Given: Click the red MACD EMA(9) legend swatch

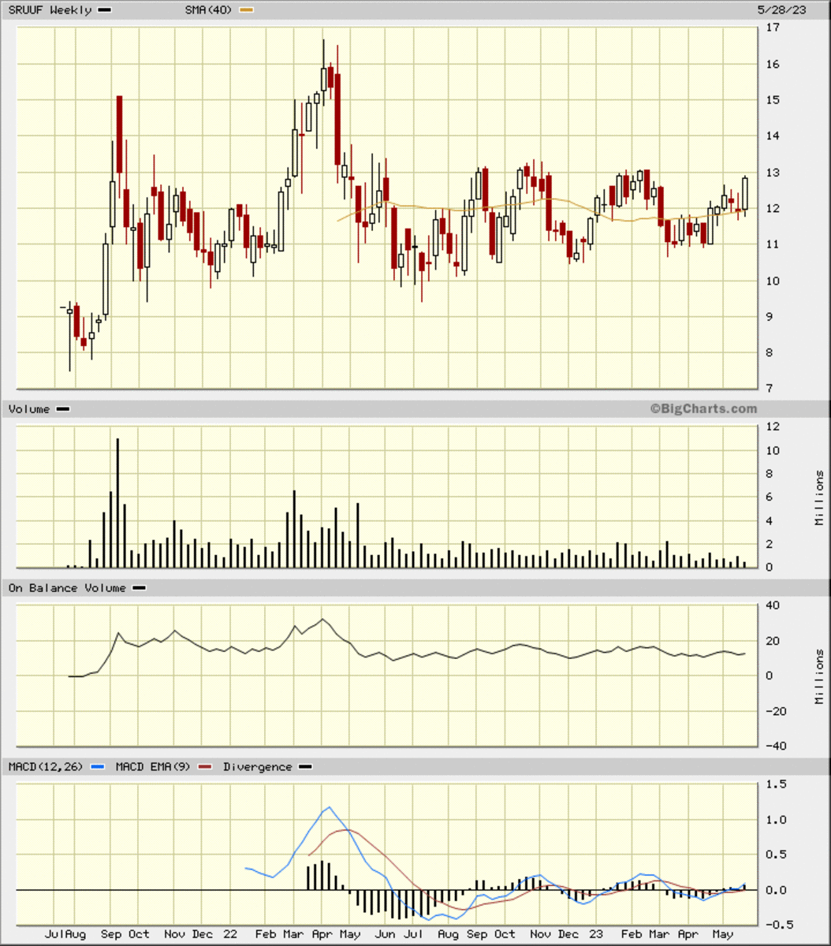Looking at the screenshot, I should 205,766.
